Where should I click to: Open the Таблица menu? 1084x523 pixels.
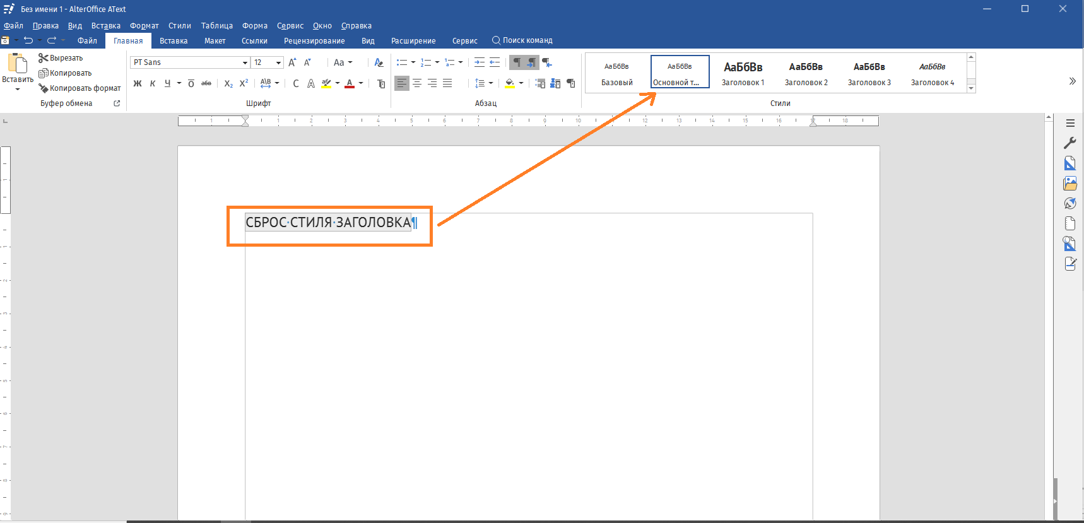(217, 26)
